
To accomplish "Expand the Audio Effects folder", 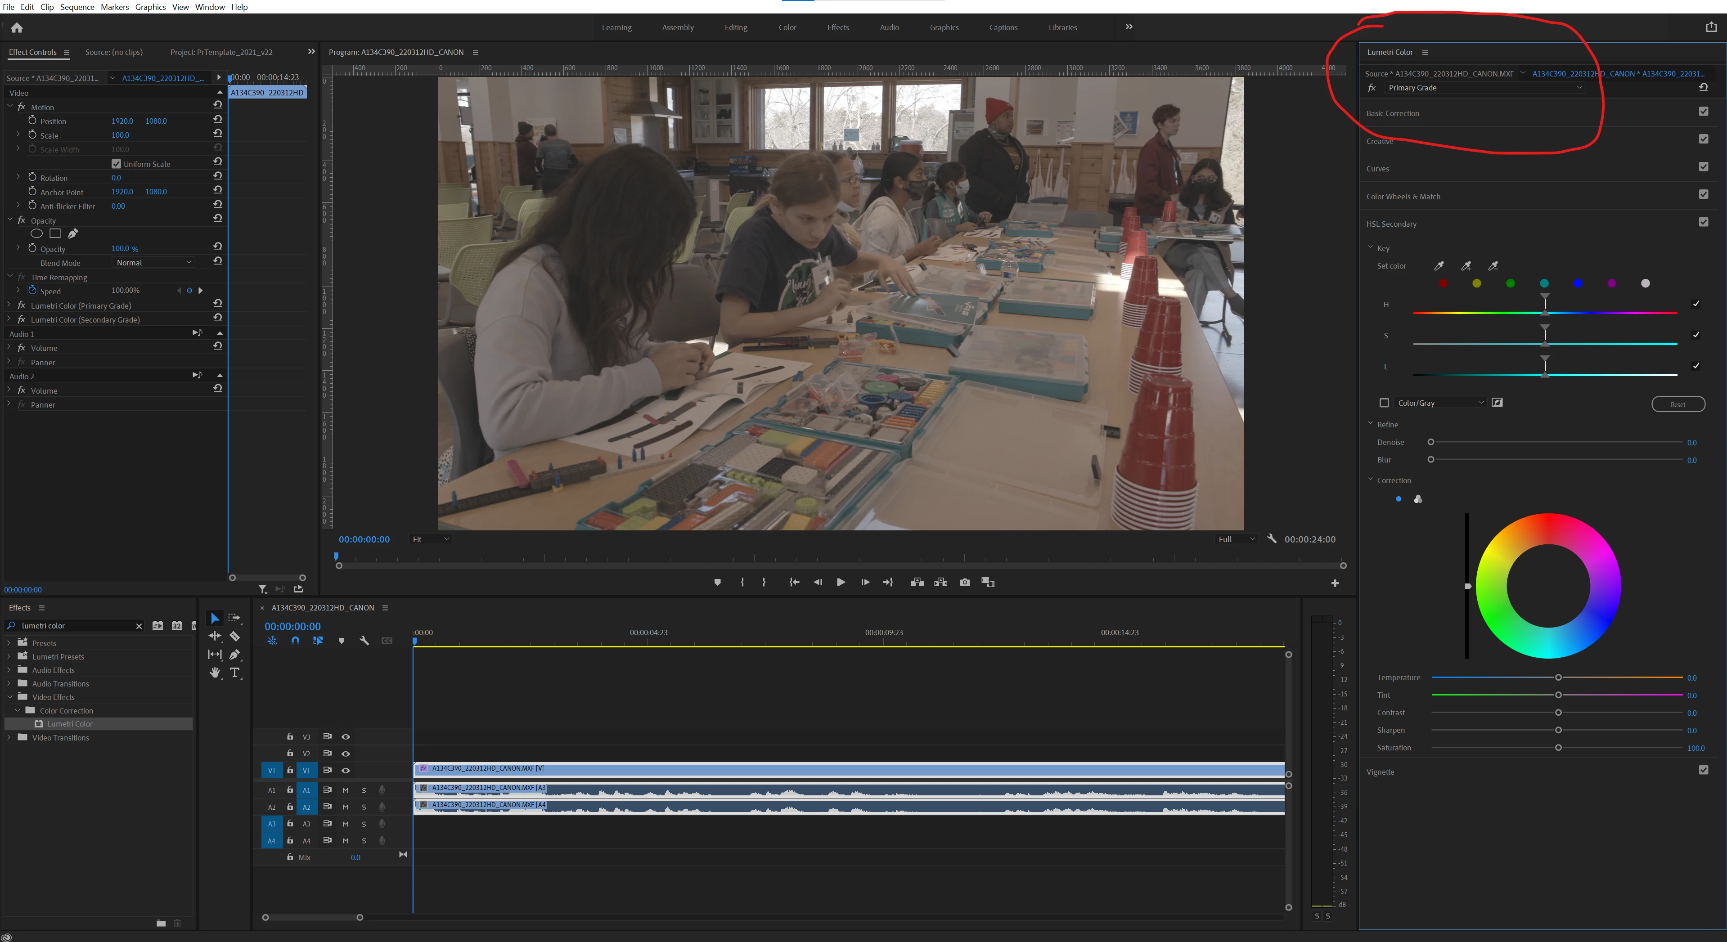I will coord(9,670).
